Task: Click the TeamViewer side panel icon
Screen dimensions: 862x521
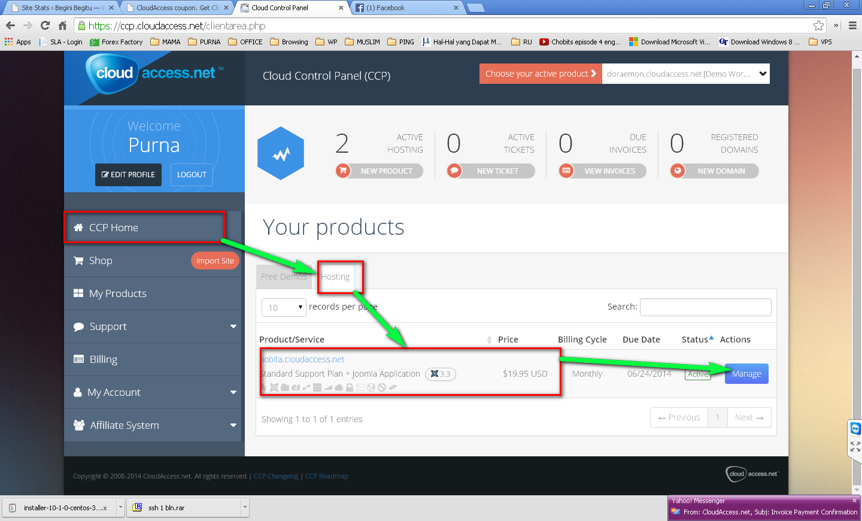Action: pyautogui.click(x=855, y=429)
